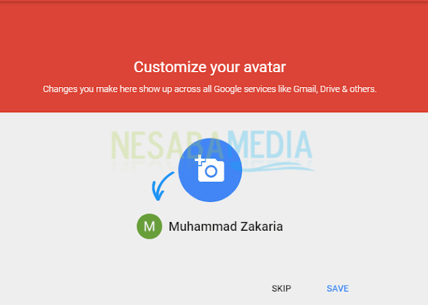The image size is (428, 305).
Task: Click the plus sign on camera icon
Action: tap(200, 161)
